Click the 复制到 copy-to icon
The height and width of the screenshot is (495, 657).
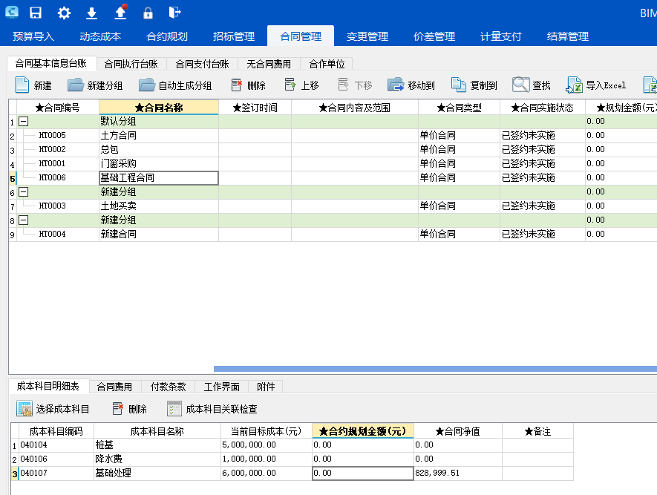(458, 85)
